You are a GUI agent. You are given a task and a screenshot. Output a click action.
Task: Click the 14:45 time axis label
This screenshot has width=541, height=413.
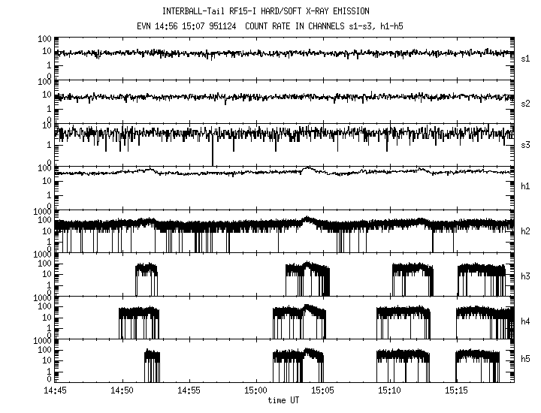coord(55,390)
